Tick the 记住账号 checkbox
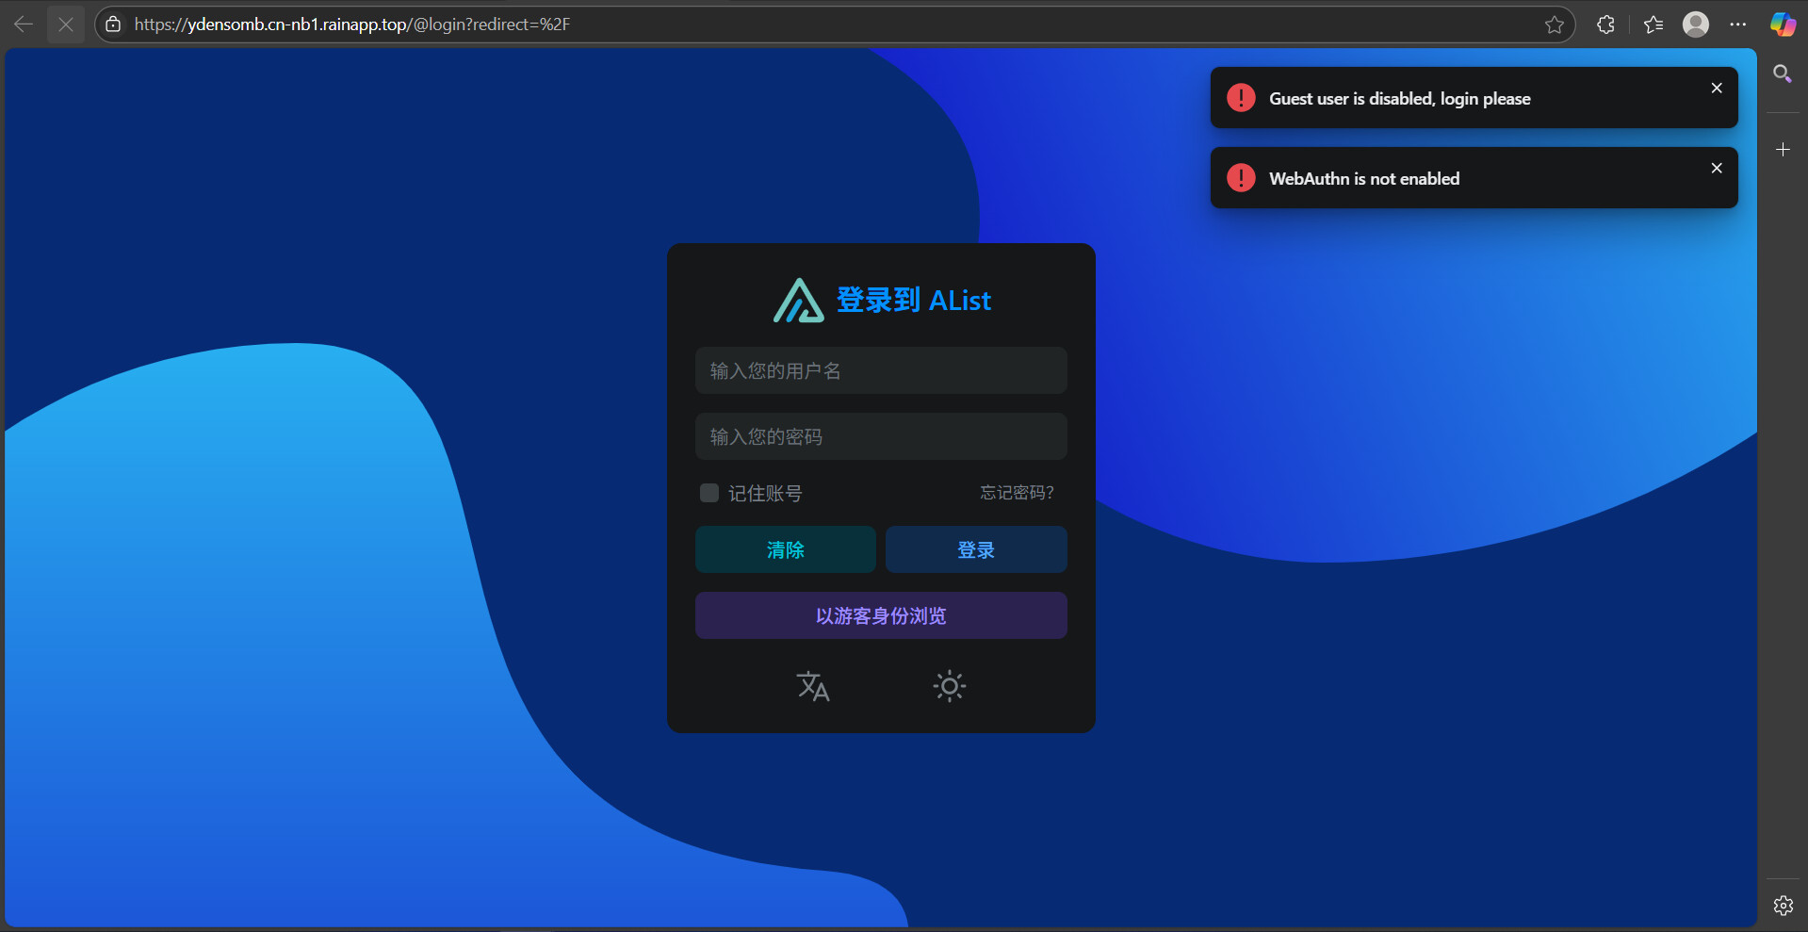1808x932 pixels. click(x=709, y=493)
